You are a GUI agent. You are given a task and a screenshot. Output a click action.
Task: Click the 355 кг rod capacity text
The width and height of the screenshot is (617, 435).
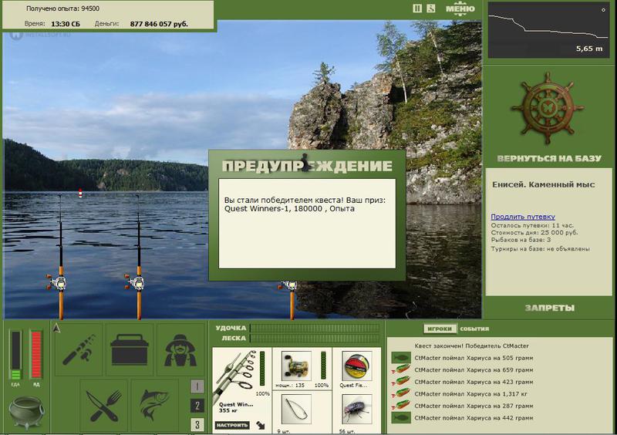point(227,410)
